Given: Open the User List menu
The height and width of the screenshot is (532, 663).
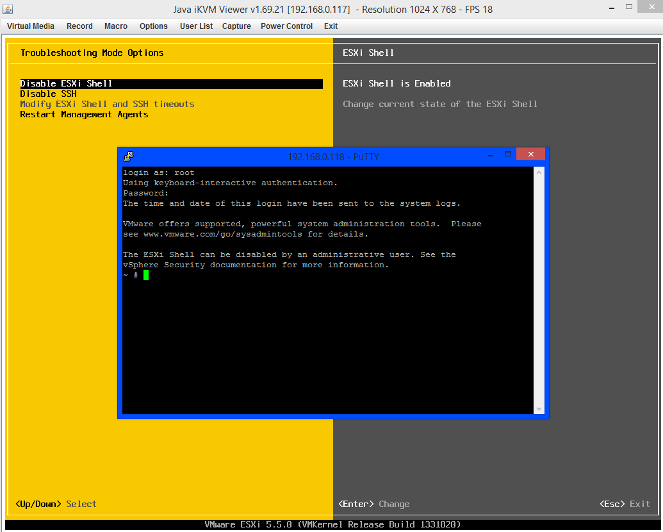Looking at the screenshot, I should point(196,26).
